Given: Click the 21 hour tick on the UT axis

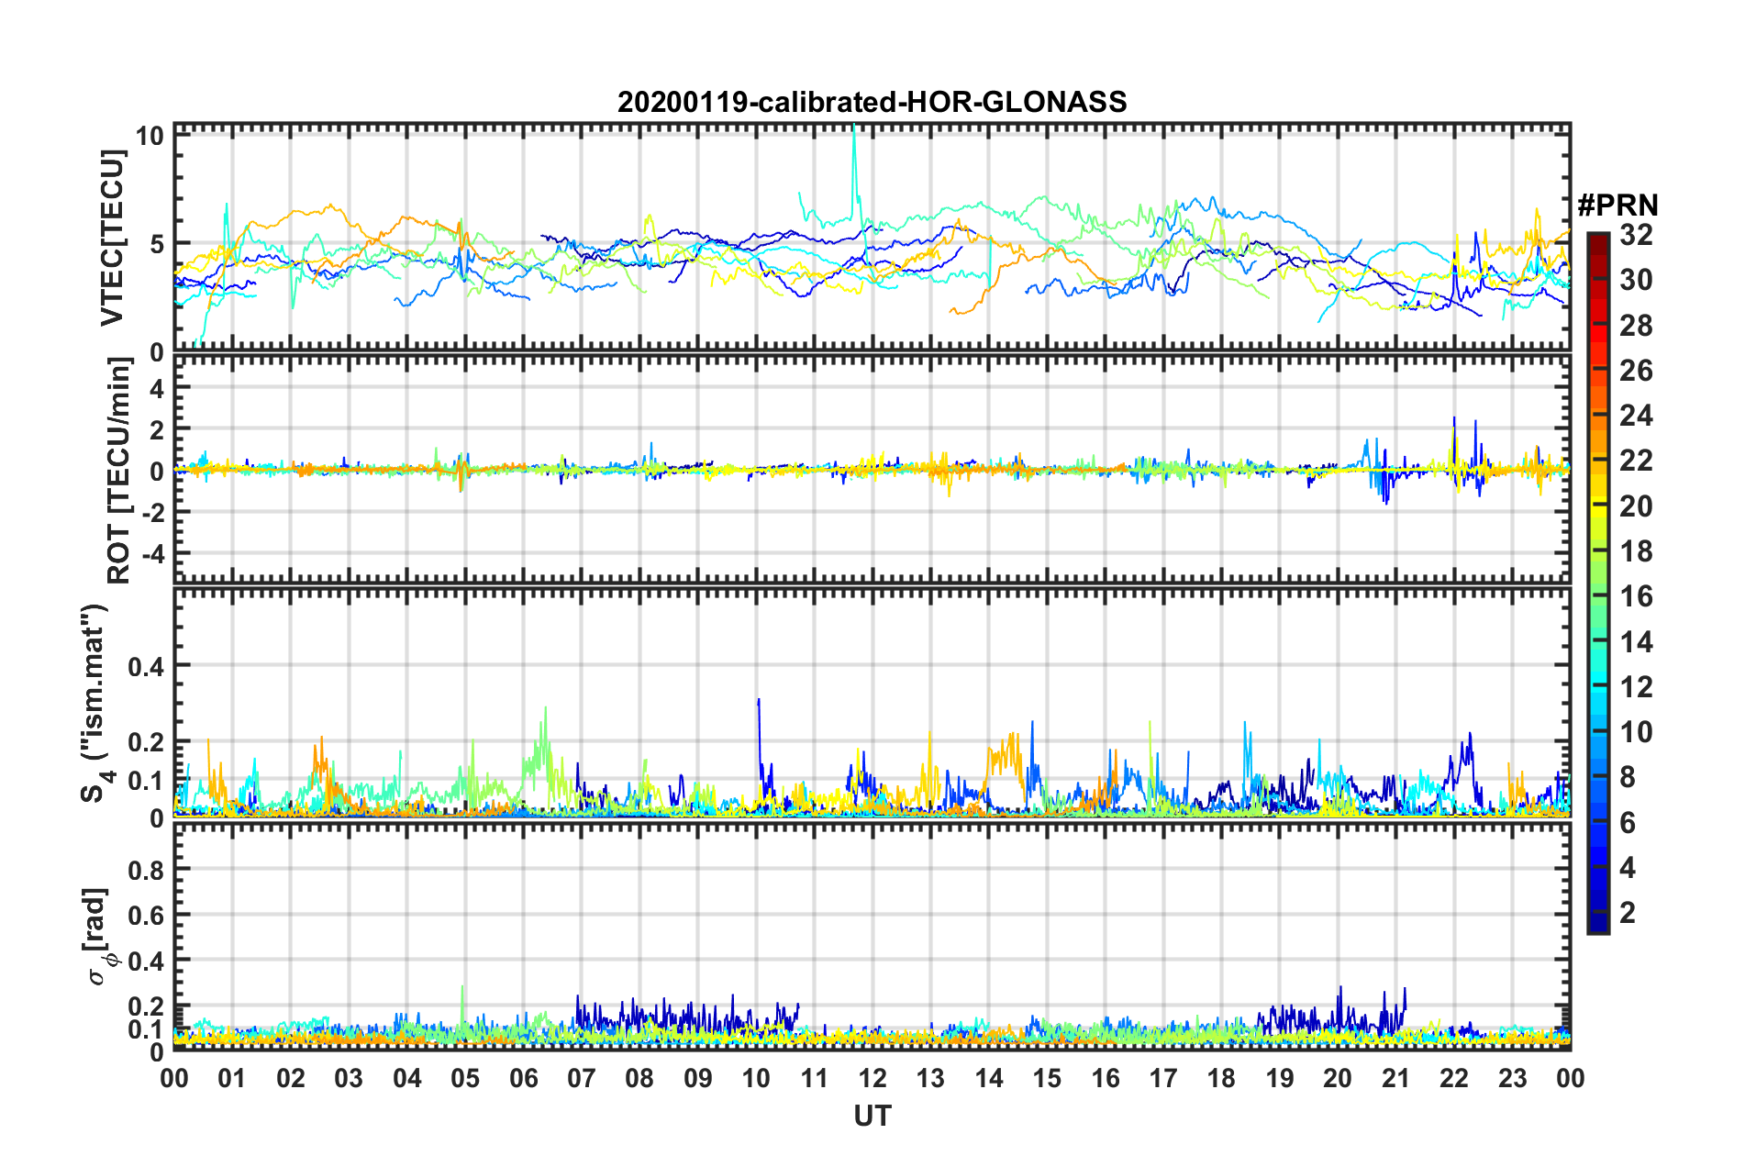Looking at the screenshot, I should (x=1396, y=1078).
